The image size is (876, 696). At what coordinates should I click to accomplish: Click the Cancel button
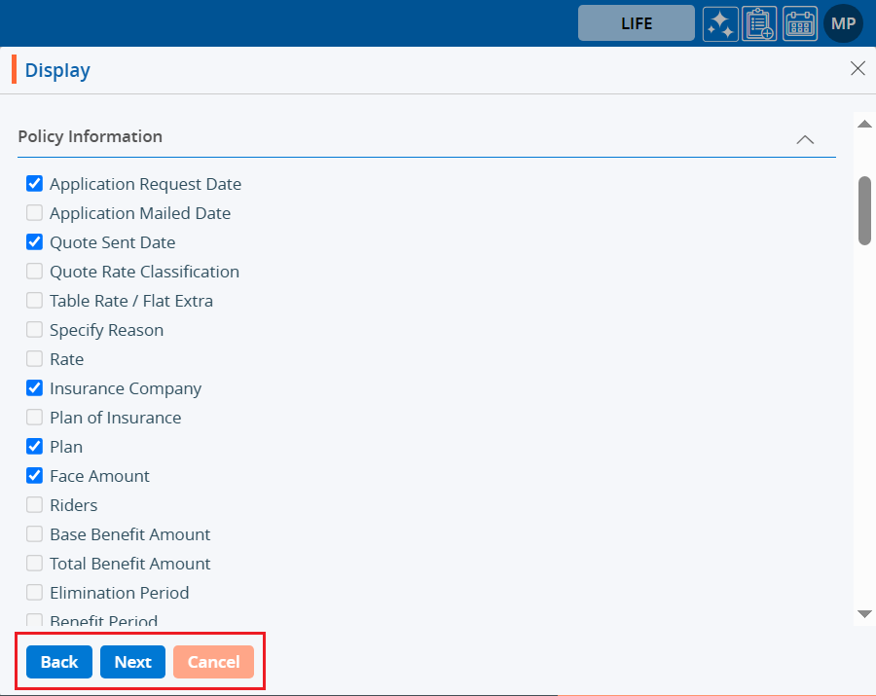213,662
